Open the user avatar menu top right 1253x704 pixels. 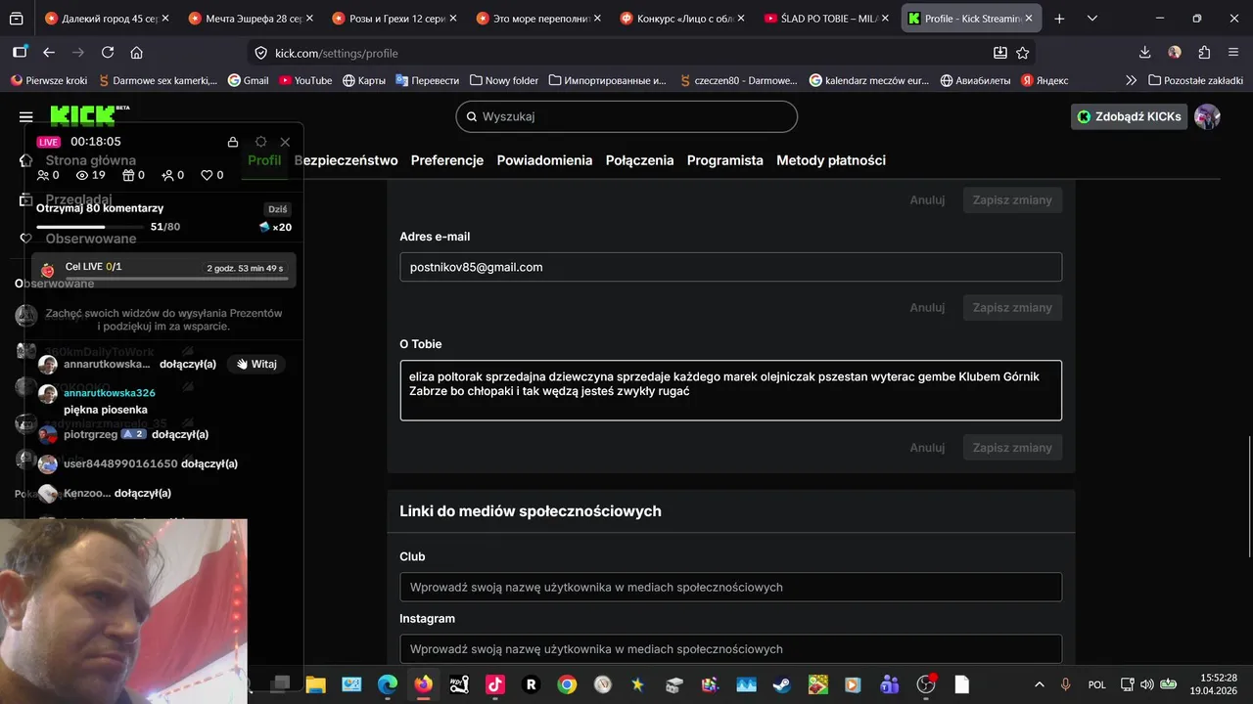coord(1208,116)
